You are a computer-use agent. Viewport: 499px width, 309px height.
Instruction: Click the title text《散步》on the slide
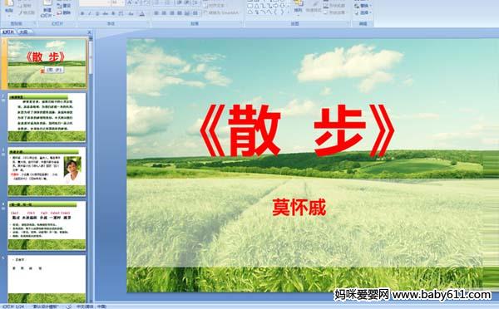pyautogui.click(x=298, y=131)
